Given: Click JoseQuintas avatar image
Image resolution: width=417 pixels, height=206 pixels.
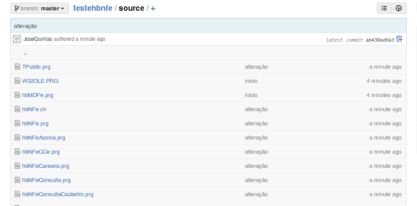Looking at the screenshot, I should pos(17,39).
